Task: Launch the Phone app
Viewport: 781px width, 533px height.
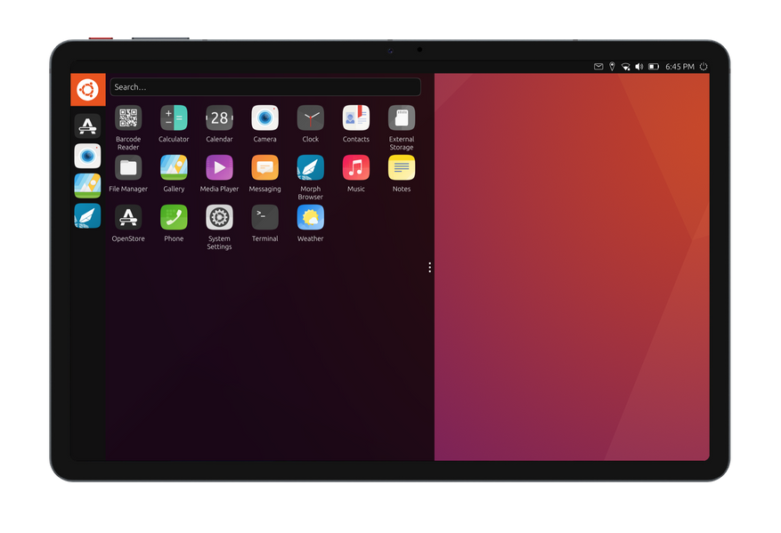Action: pyautogui.click(x=174, y=217)
